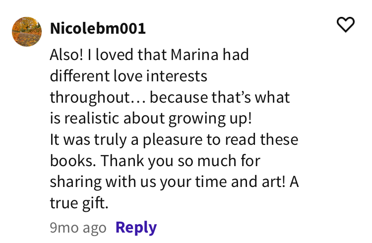Reply to Nicolebm001's comment
This screenshot has width=372, height=243.
point(136,228)
